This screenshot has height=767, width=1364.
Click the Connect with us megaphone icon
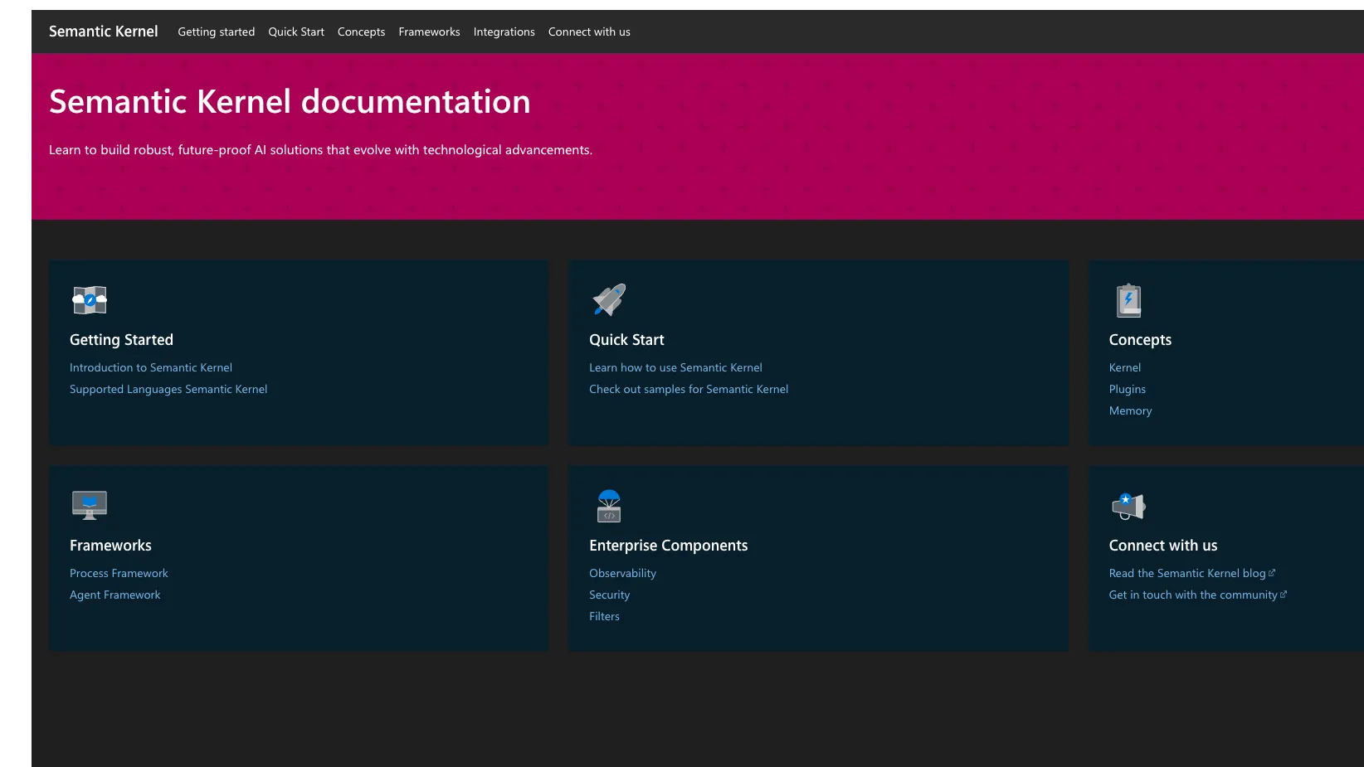click(1128, 506)
